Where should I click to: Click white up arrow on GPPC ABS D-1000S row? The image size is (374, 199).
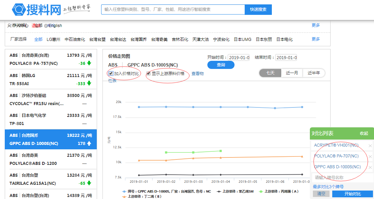(89, 144)
